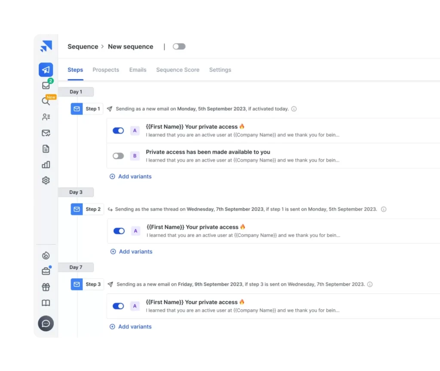Open the book help docs sidebar icon
Image resolution: width=440 pixels, height=371 pixels.
(46, 303)
